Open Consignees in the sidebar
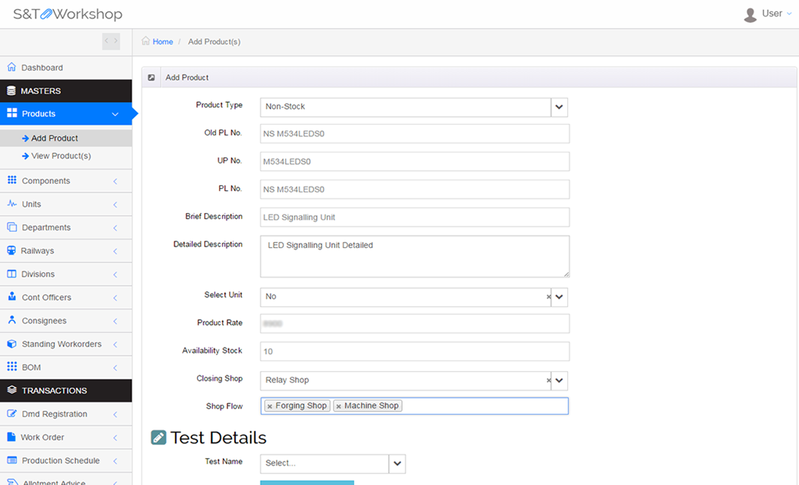The image size is (799, 485). click(66, 321)
